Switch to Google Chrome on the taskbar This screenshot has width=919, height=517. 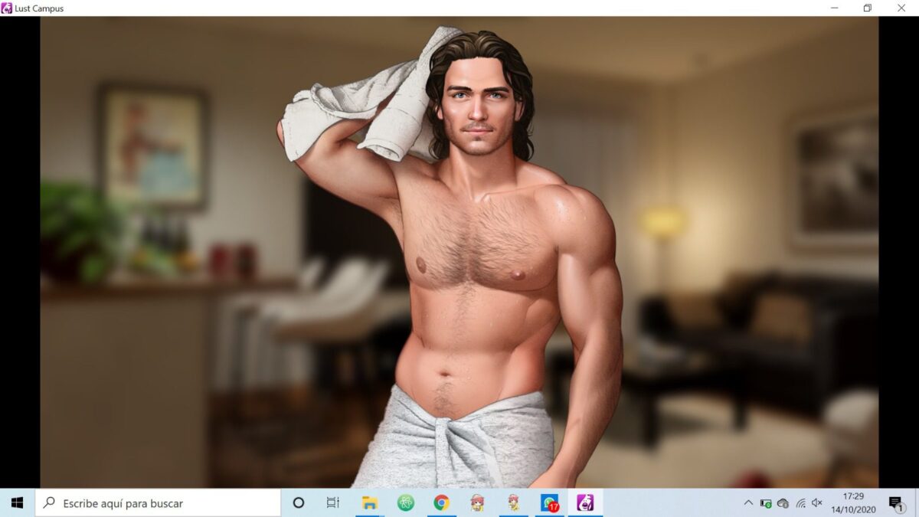[441, 503]
